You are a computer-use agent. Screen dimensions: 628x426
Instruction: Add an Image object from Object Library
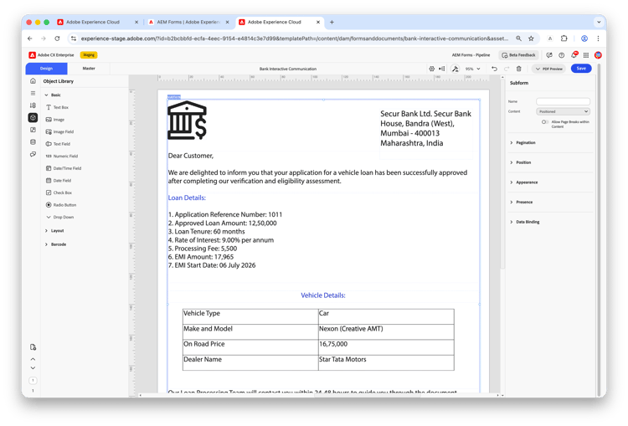pyautogui.click(x=55, y=120)
